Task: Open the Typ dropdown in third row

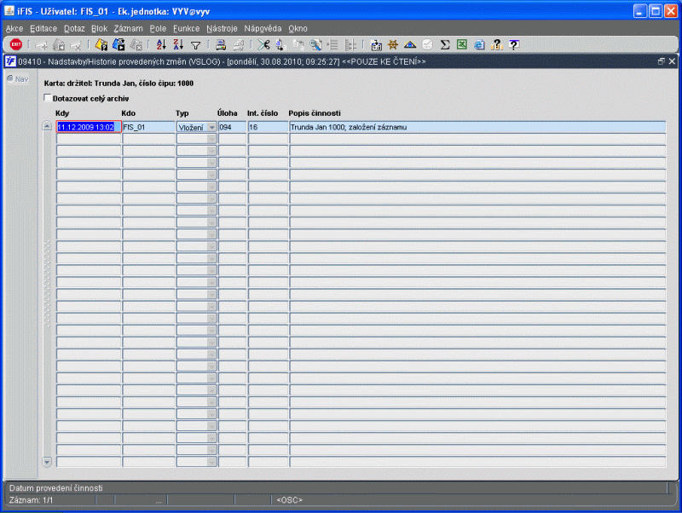Action: tap(211, 151)
